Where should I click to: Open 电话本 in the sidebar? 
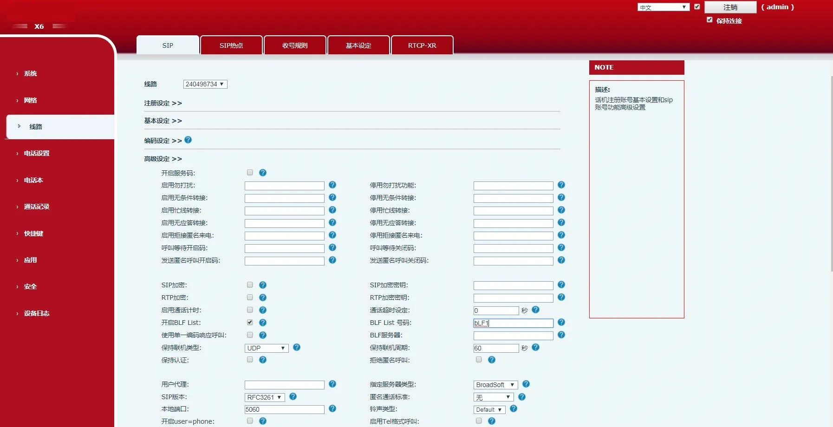pos(33,180)
